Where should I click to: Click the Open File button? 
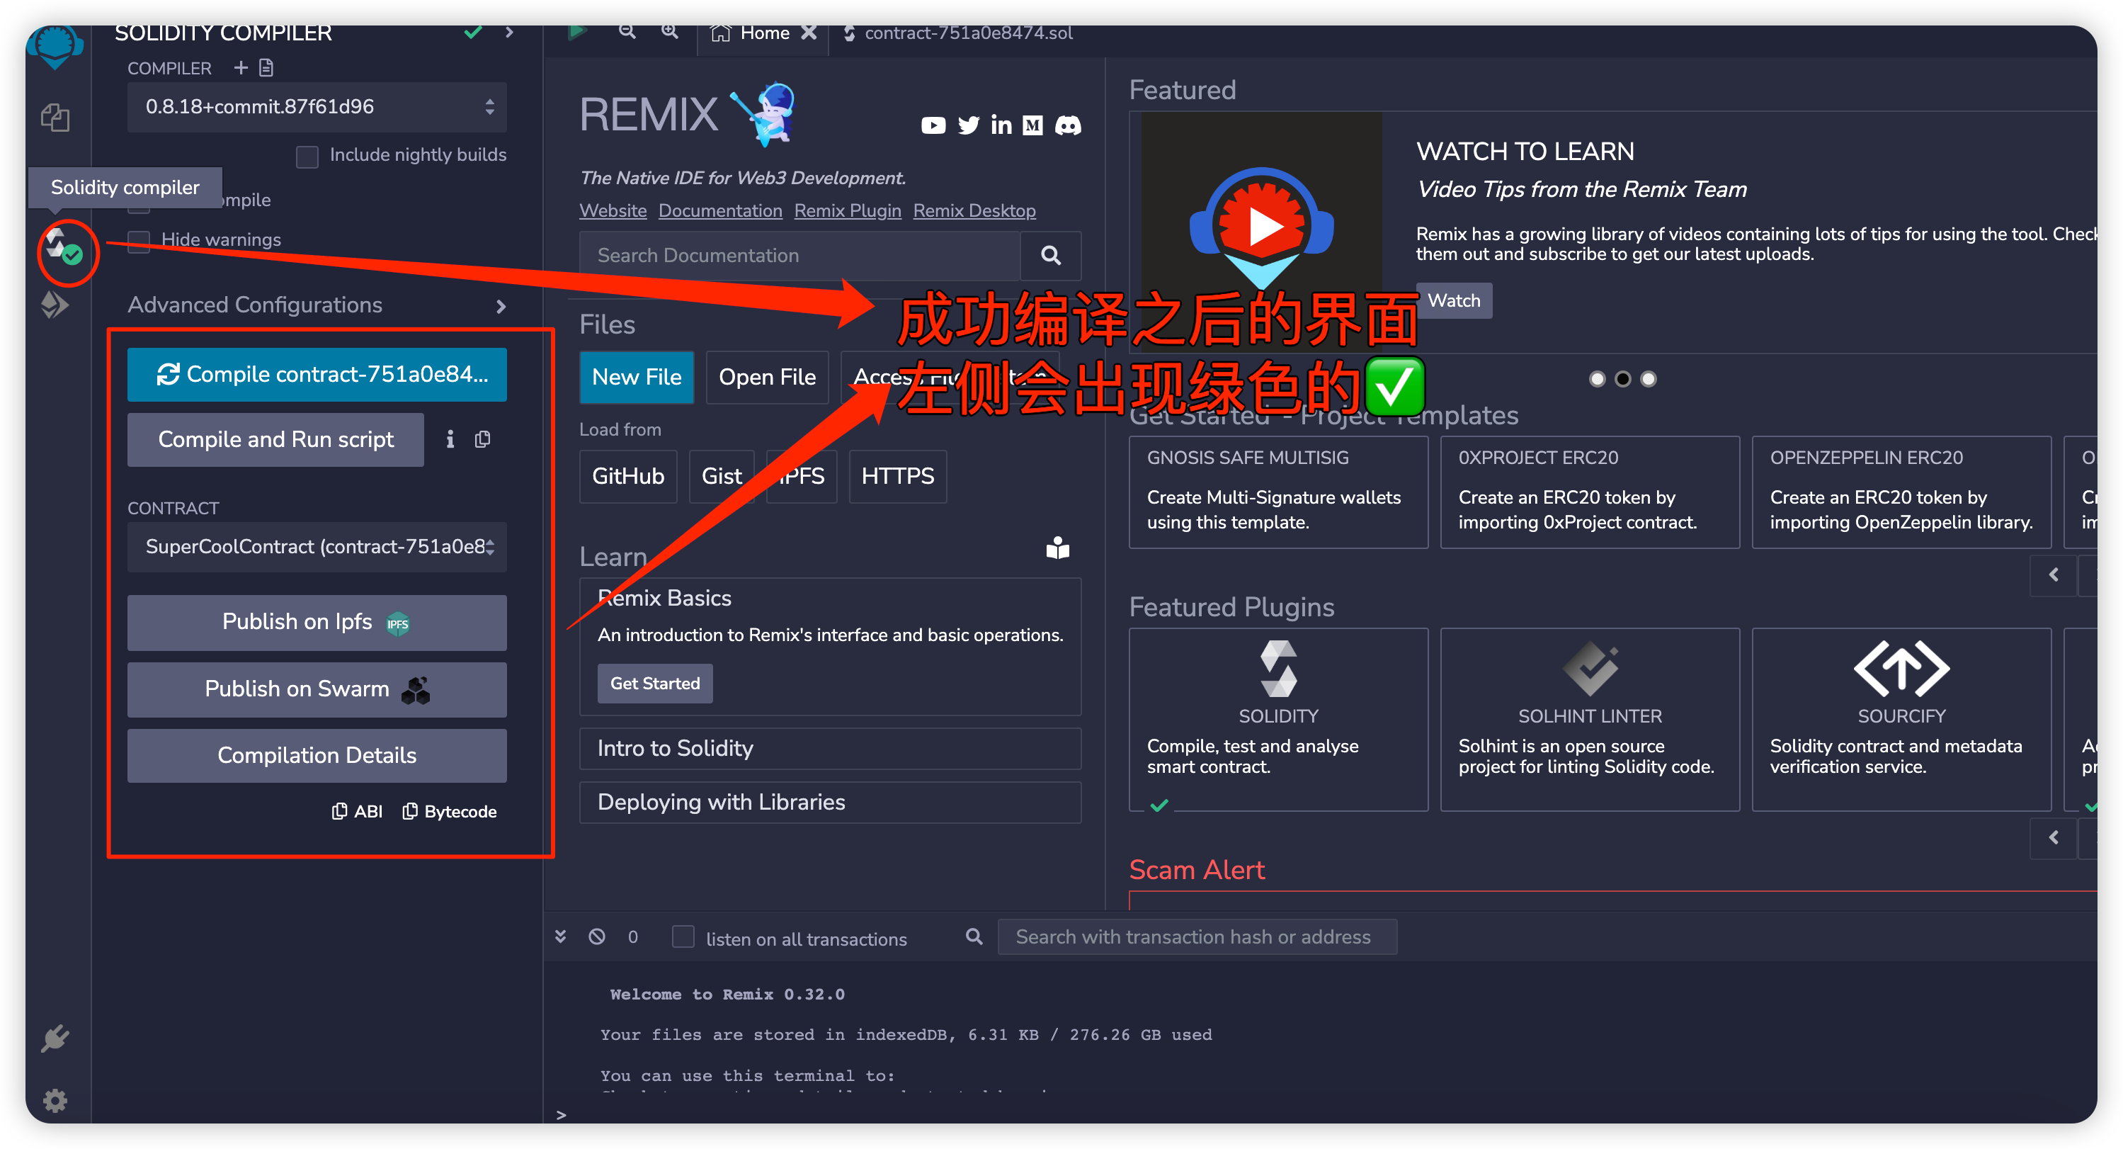(768, 378)
